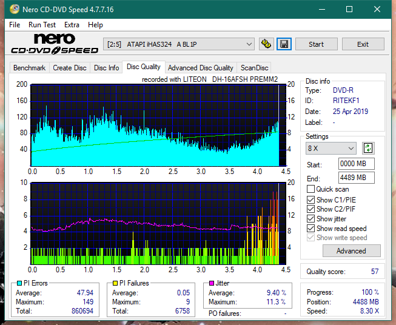The width and height of the screenshot is (396, 325).
Task: Click the 'recorded with LITEON' graph caption
Action: pos(210,79)
